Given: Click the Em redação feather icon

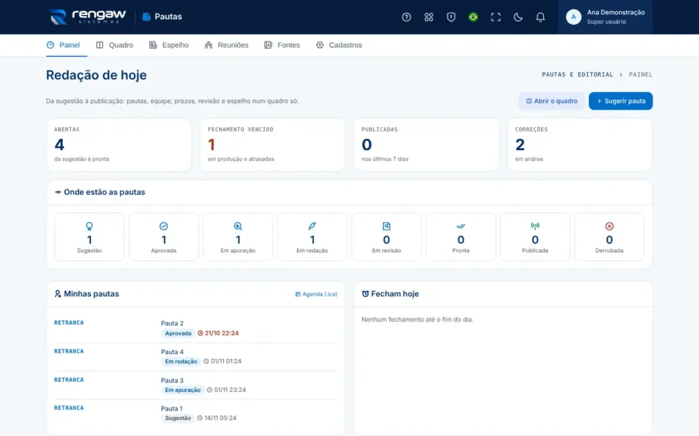Looking at the screenshot, I should pyautogui.click(x=312, y=226).
